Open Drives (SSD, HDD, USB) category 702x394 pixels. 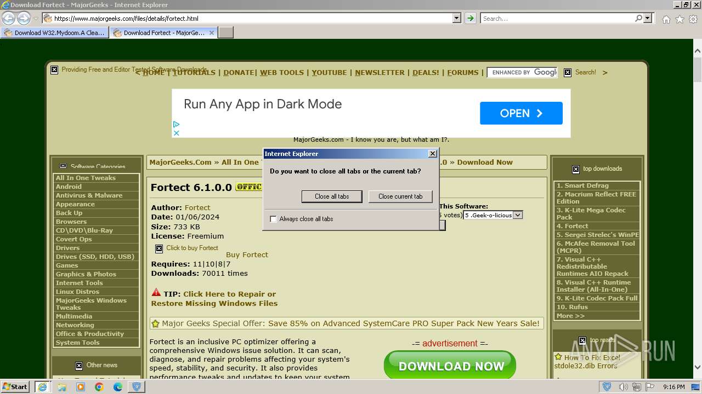pyautogui.click(x=95, y=257)
